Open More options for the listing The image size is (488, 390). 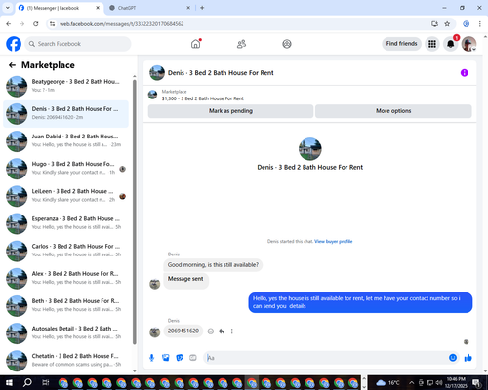[393, 111]
